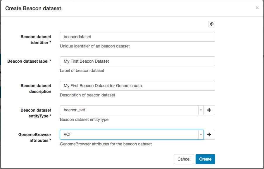
Task: Hit the plus button next to the entityType dropdown
Action: click(x=209, y=110)
